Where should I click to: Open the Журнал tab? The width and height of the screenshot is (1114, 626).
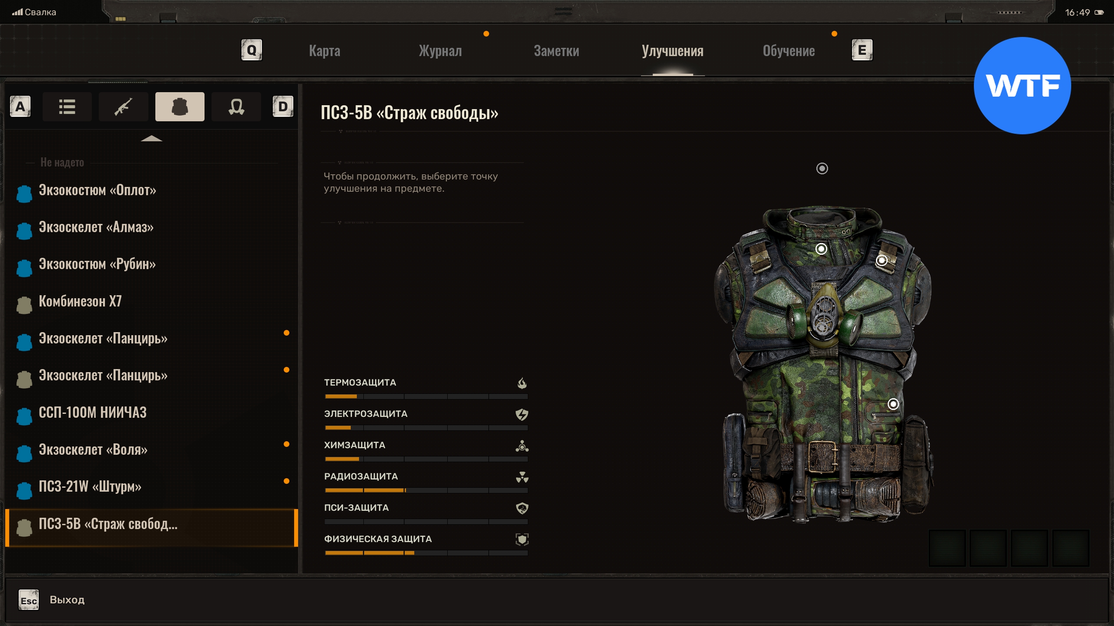point(440,51)
